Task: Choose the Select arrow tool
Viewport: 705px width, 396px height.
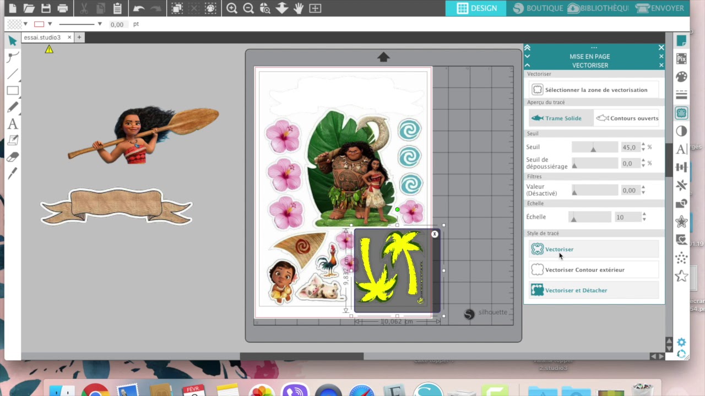Action: tap(13, 41)
